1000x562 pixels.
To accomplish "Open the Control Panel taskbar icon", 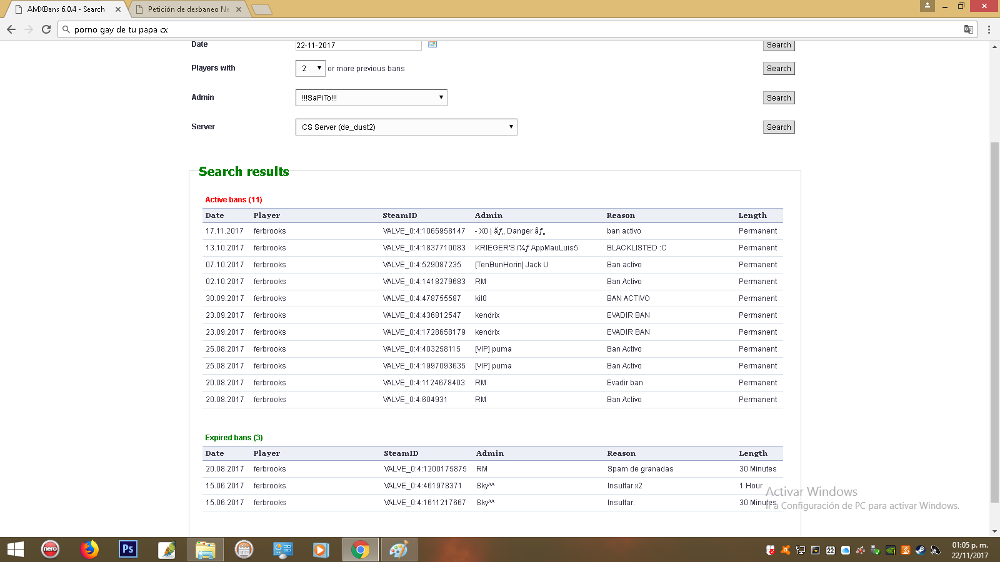I will pos(282,550).
